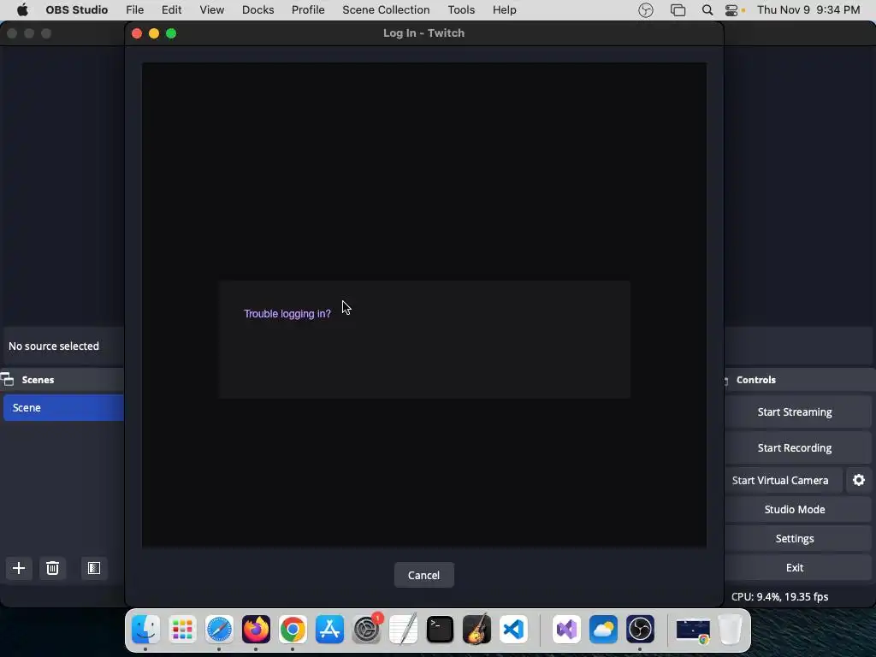Viewport: 876px width, 657px height.
Task: Open Finder from the Dock
Action: click(145, 630)
